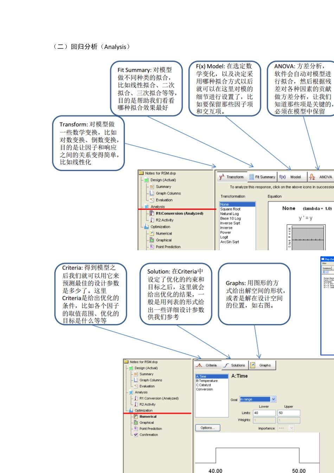Click Graph Columns icon in Transform-window tree
This screenshot has height=473, width=334.
[152, 193]
